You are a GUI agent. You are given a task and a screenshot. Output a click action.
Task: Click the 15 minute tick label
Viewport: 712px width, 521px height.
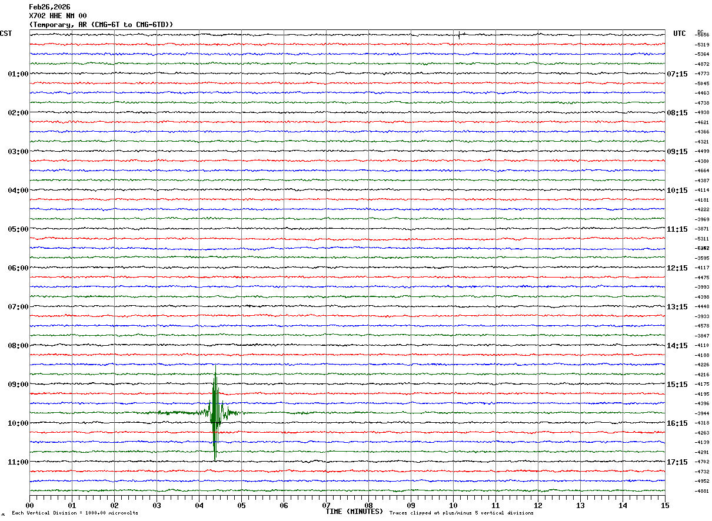[x=665, y=505]
